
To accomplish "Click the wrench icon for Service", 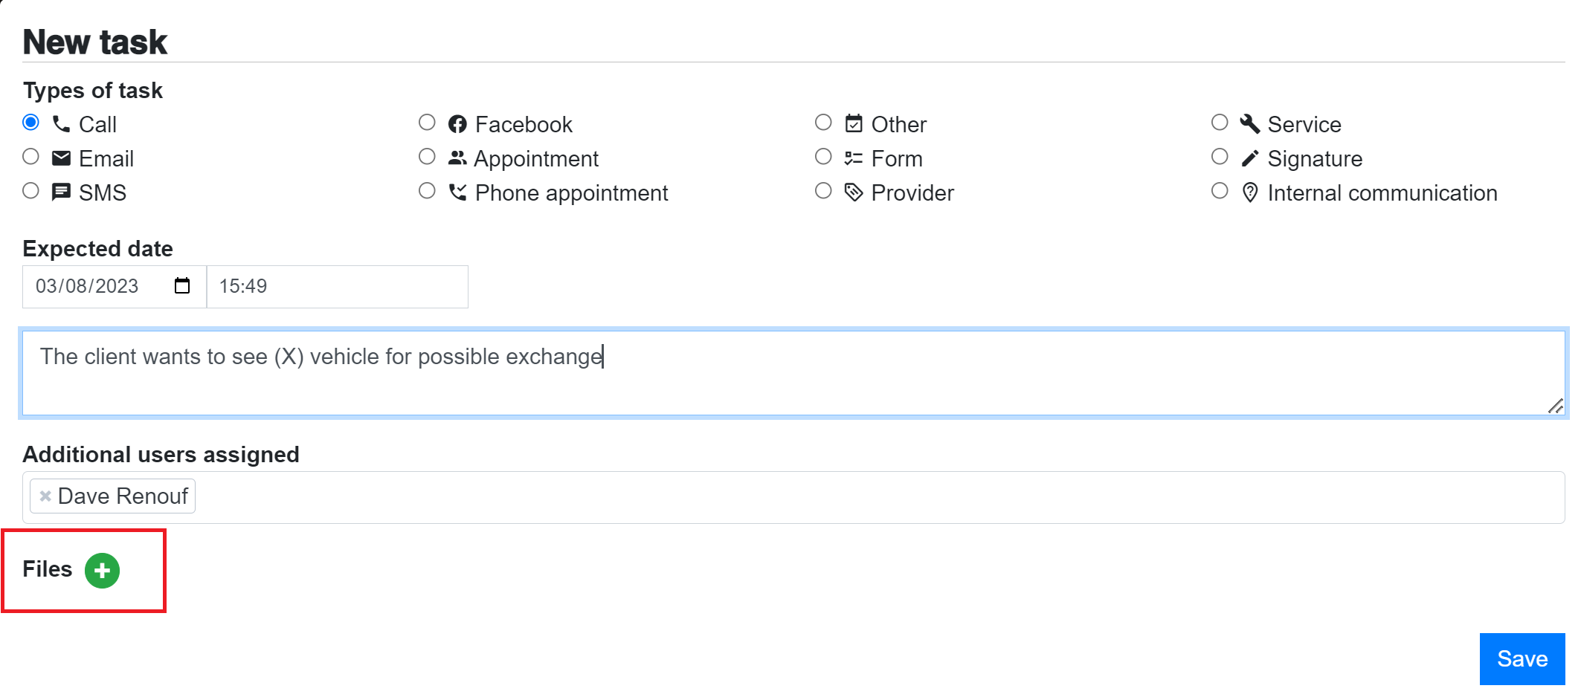I will click(x=1250, y=123).
